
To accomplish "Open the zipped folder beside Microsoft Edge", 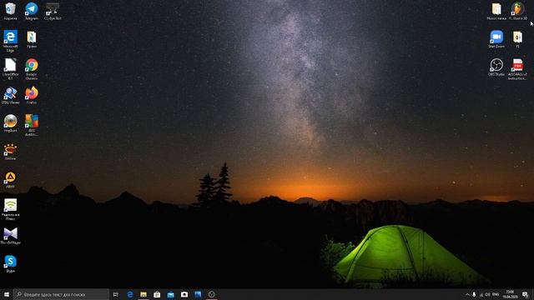I will click(32, 39).
